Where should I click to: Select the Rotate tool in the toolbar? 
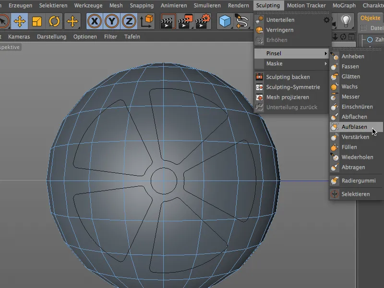point(54,21)
